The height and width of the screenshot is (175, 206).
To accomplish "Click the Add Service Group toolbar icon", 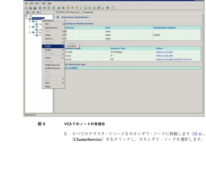I will click(x=40, y=8).
